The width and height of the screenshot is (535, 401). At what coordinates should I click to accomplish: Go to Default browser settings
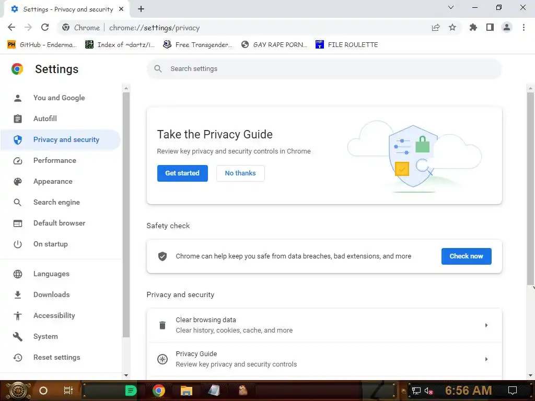click(61, 223)
